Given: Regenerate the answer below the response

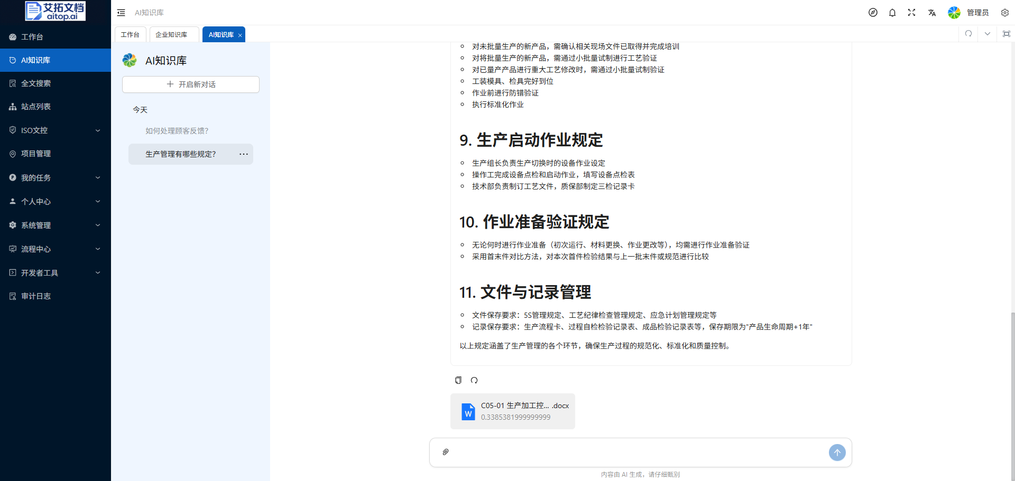Looking at the screenshot, I should (x=474, y=380).
